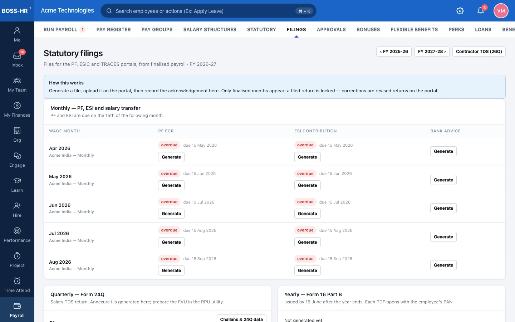
Task: Open Project in the sidebar
Action: (17, 260)
